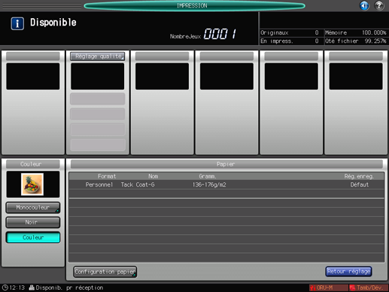389x292 pixels.
Task: Select Noir color mode
Action: [33, 222]
